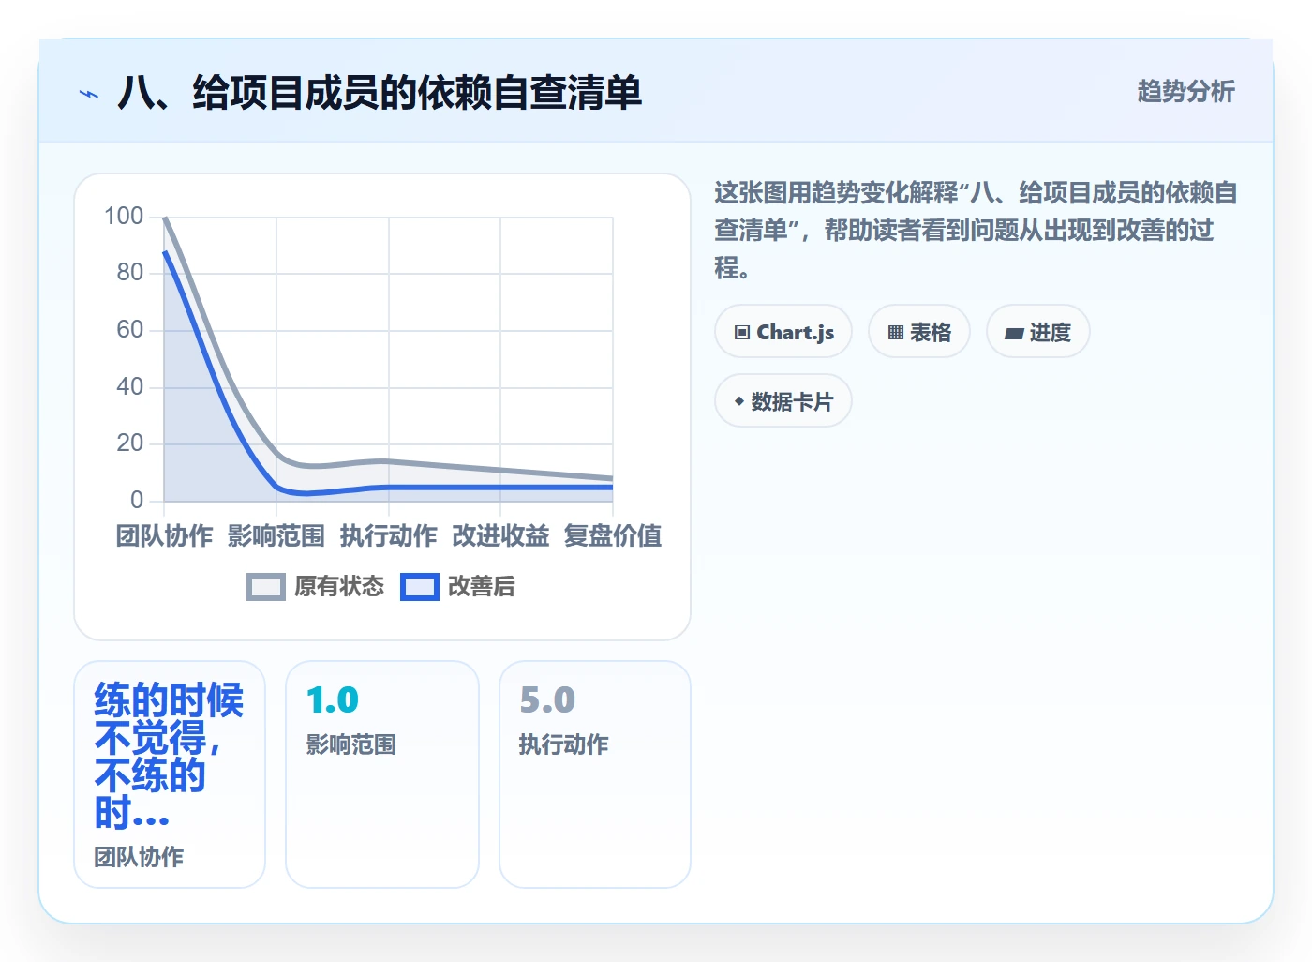This screenshot has height=962, width=1312.
Task: Click the 趋势分析 label in header
Action: coord(1185,92)
